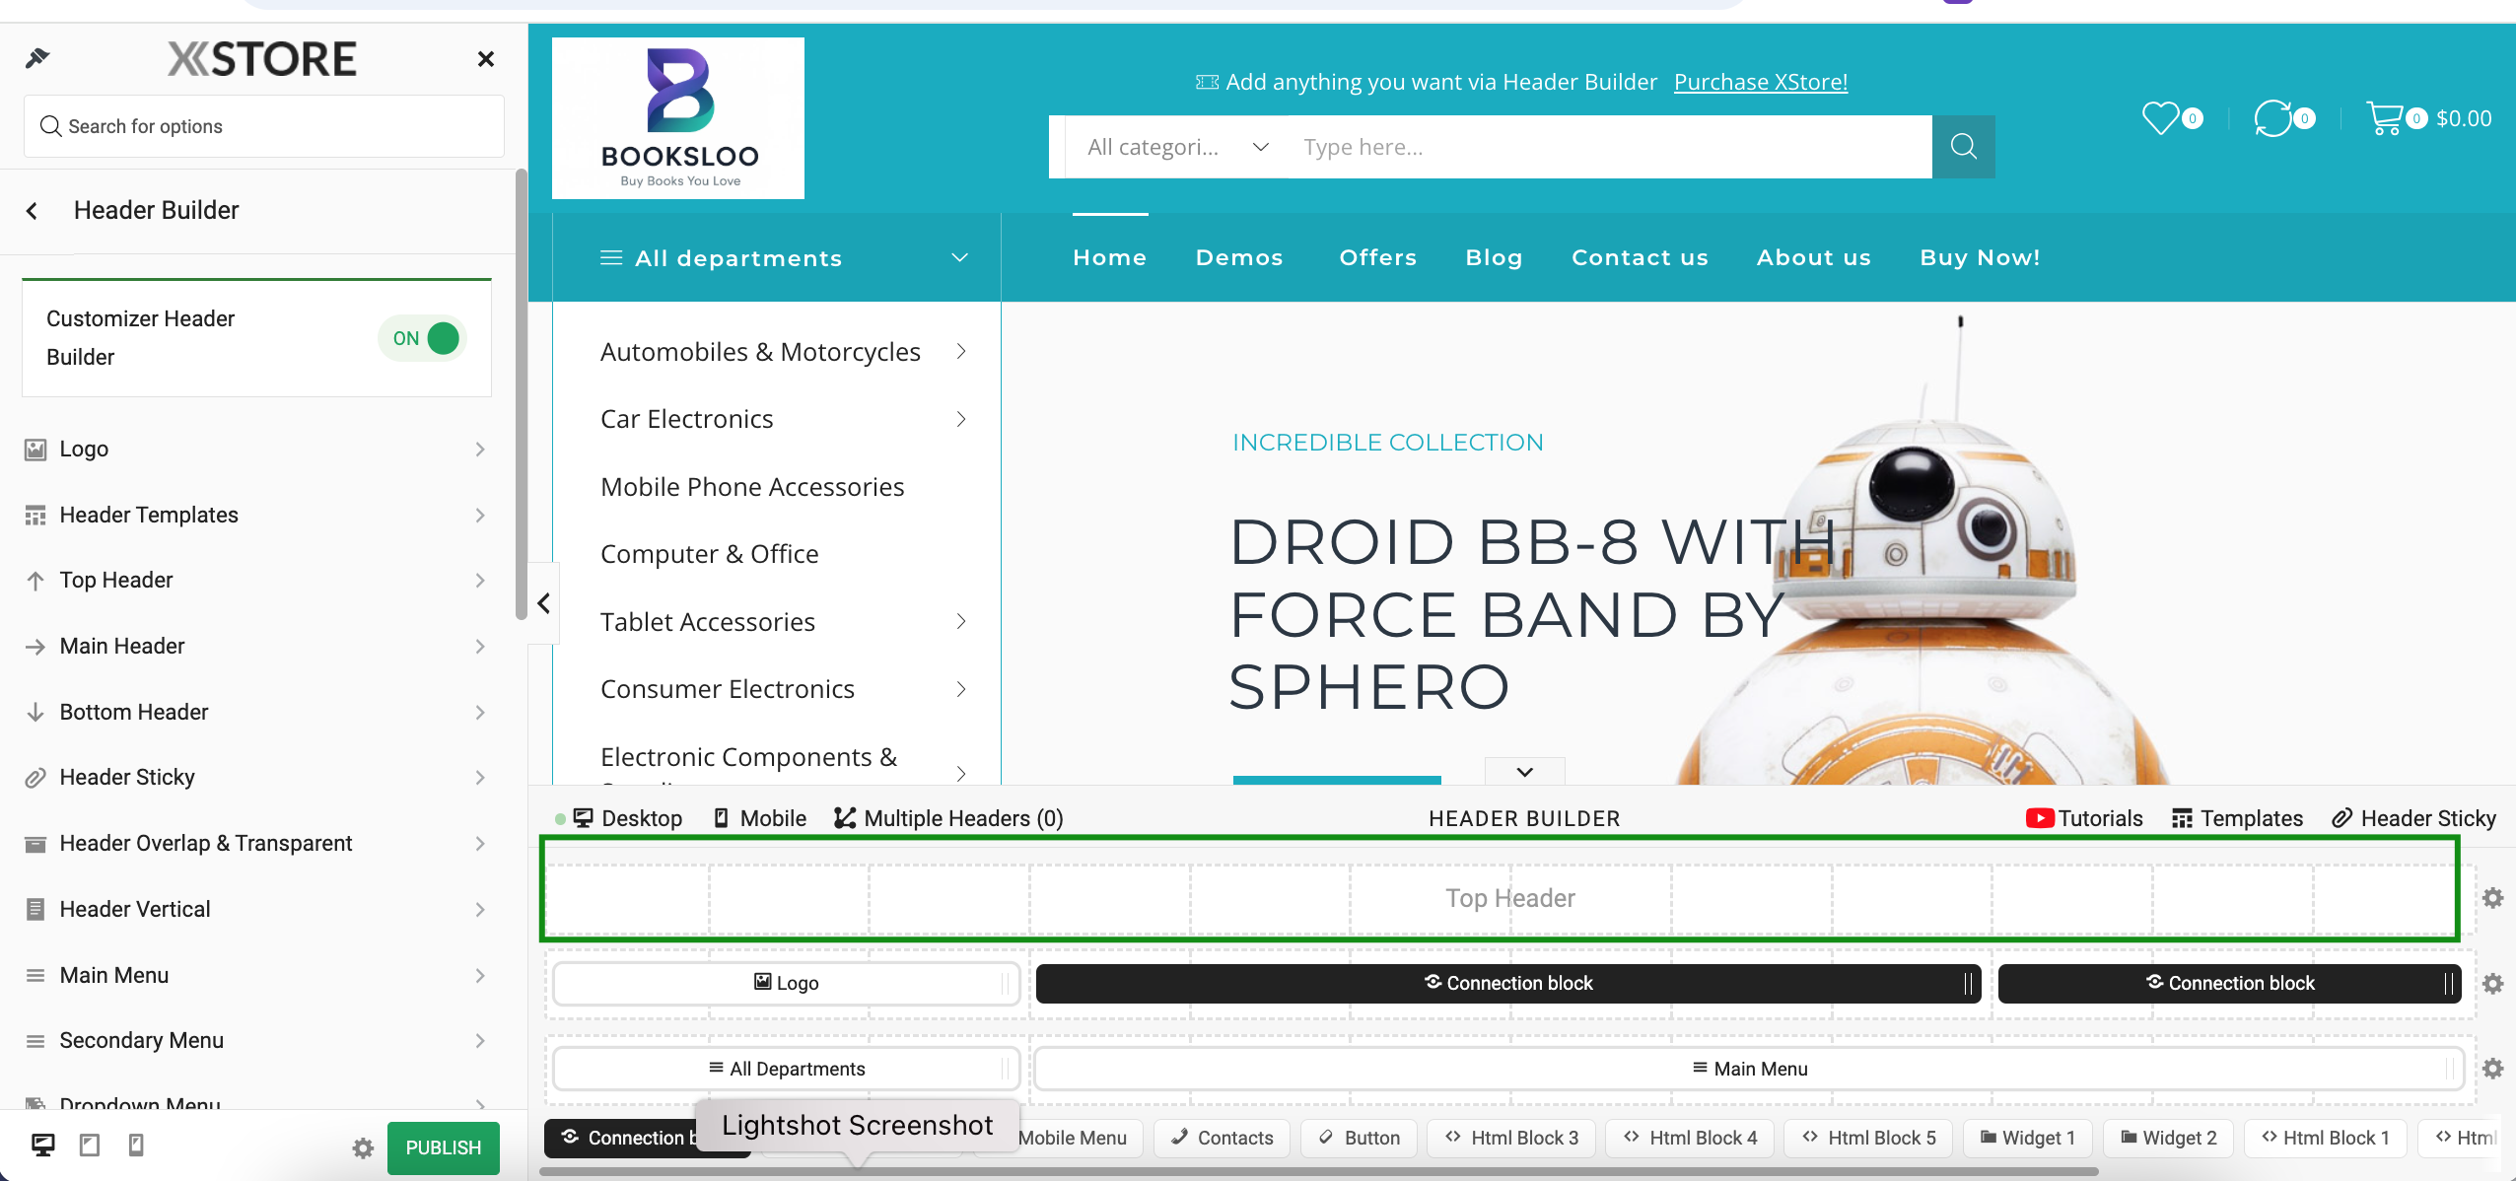This screenshot has height=1181, width=2516.
Task: Click the elements horizontal scrollbar
Action: [1319, 1172]
